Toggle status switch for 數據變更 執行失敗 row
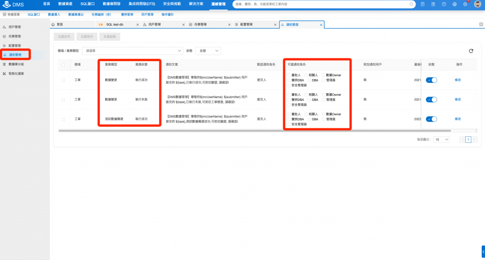 (431, 99)
